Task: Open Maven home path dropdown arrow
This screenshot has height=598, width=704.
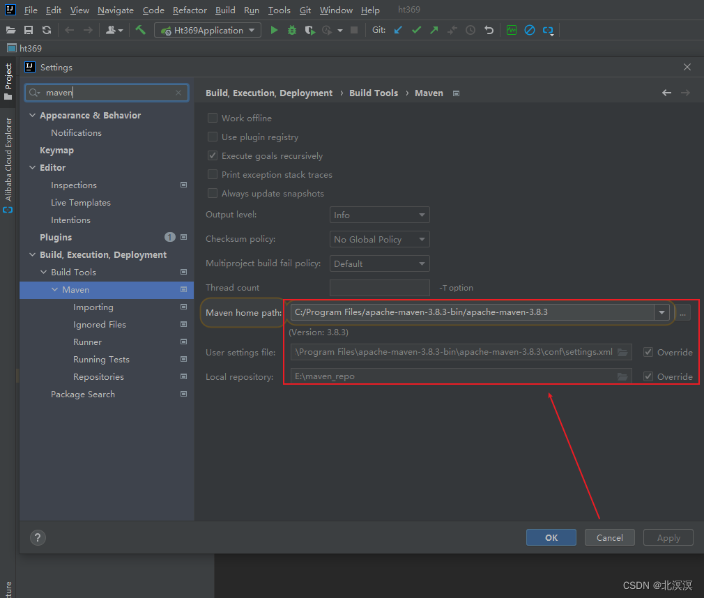Action: (x=661, y=312)
